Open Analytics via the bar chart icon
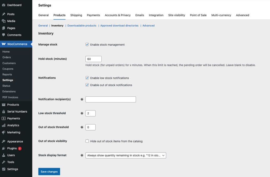The width and height of the screenshot is (270, 177). tap(3, 125)
